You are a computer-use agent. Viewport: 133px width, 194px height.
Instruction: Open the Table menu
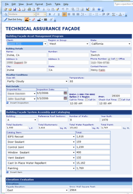[x=58, y=4]
